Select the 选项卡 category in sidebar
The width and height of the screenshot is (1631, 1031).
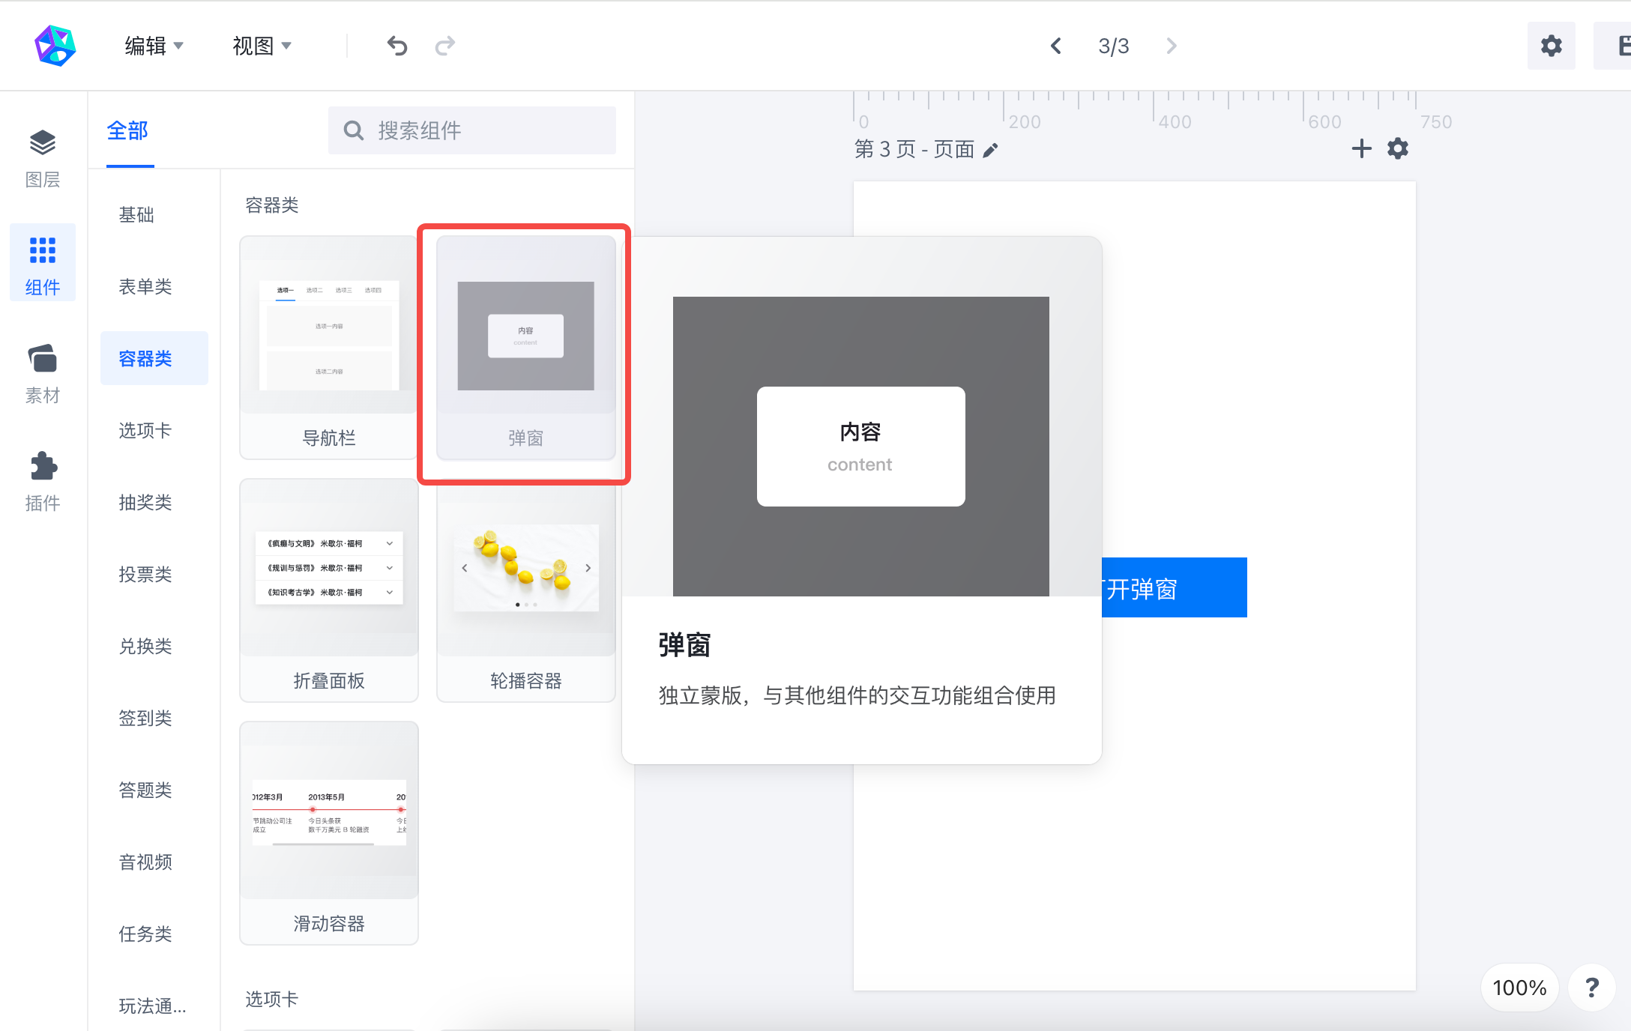point(145,430)
